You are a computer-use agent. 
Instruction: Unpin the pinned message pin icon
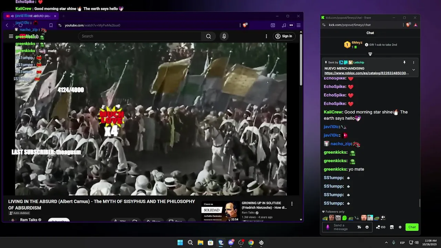tap(404, 62)
